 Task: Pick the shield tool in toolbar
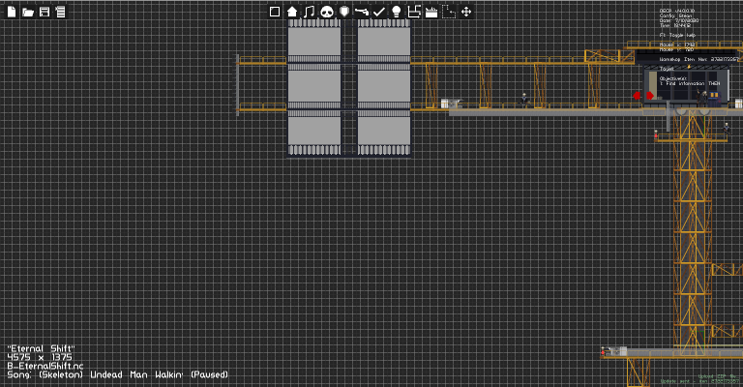tap(344, 12)
